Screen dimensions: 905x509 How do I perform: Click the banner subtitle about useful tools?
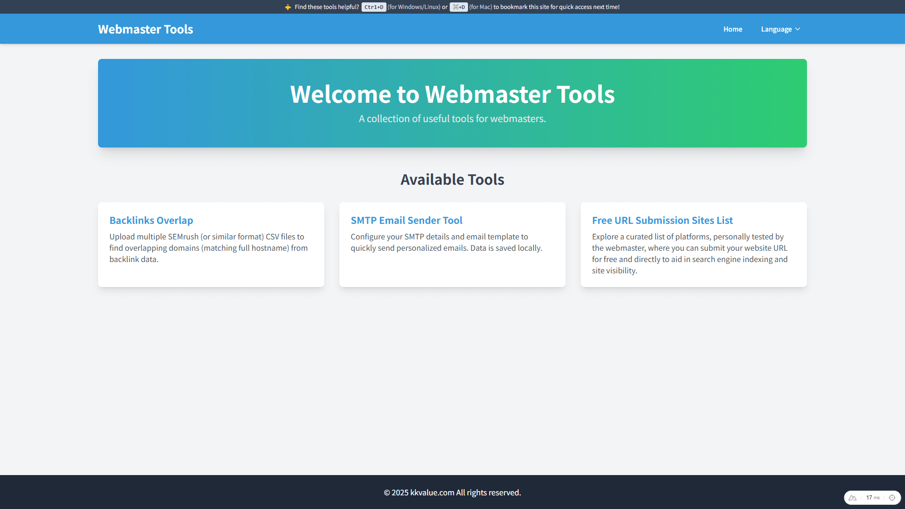(452, 119)
